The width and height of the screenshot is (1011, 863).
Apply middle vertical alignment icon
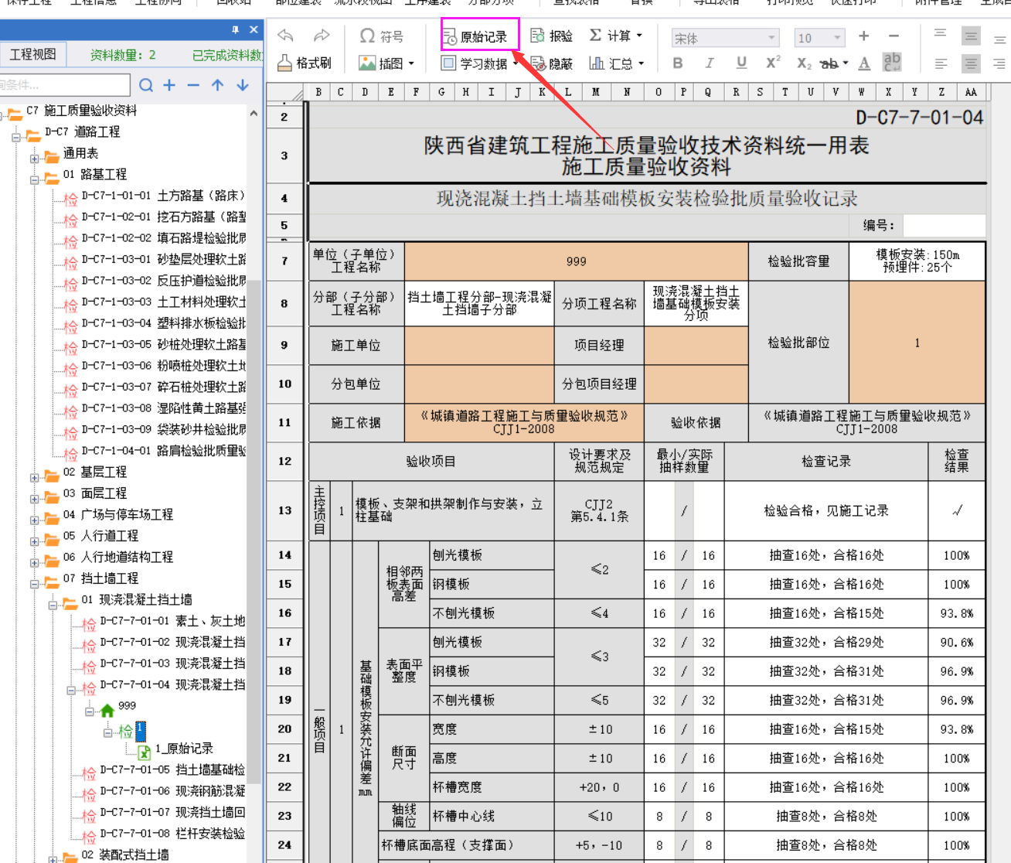971,36
